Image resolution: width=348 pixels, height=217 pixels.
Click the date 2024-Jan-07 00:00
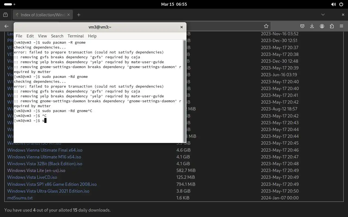click(x=280, y=198)
